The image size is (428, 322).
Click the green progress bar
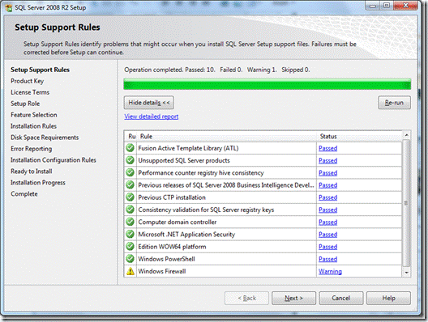click(267, 84)
